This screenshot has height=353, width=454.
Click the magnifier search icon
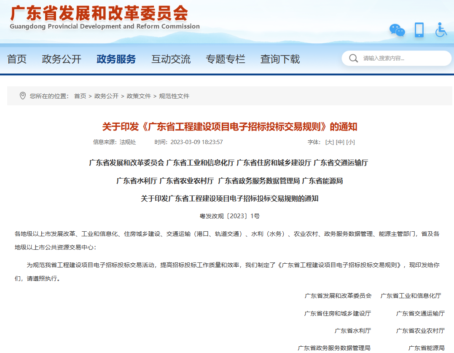tap(354, 58)
